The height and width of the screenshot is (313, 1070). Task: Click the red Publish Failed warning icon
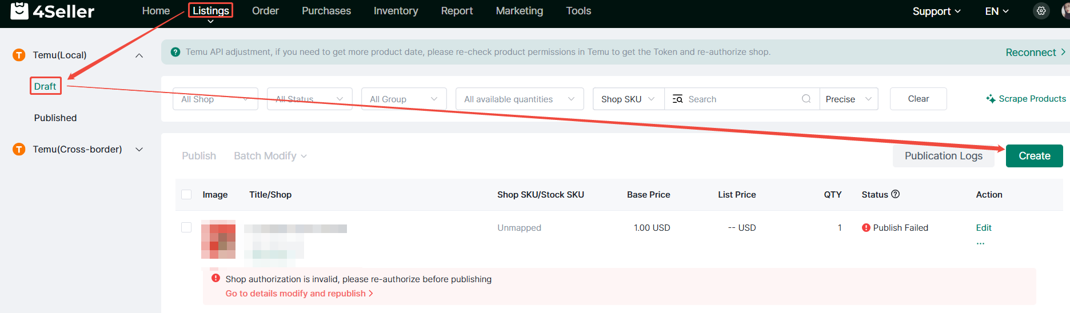866,227
